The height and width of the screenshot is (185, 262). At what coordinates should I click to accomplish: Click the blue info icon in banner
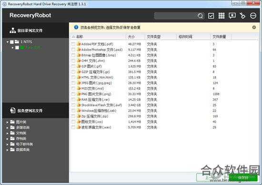click(x=76, y=27)
